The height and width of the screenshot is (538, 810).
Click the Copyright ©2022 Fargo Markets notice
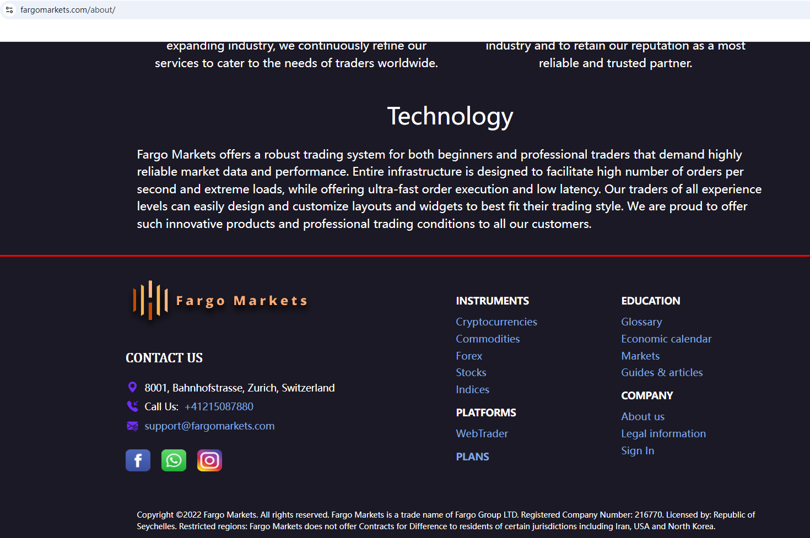point(446,520)
